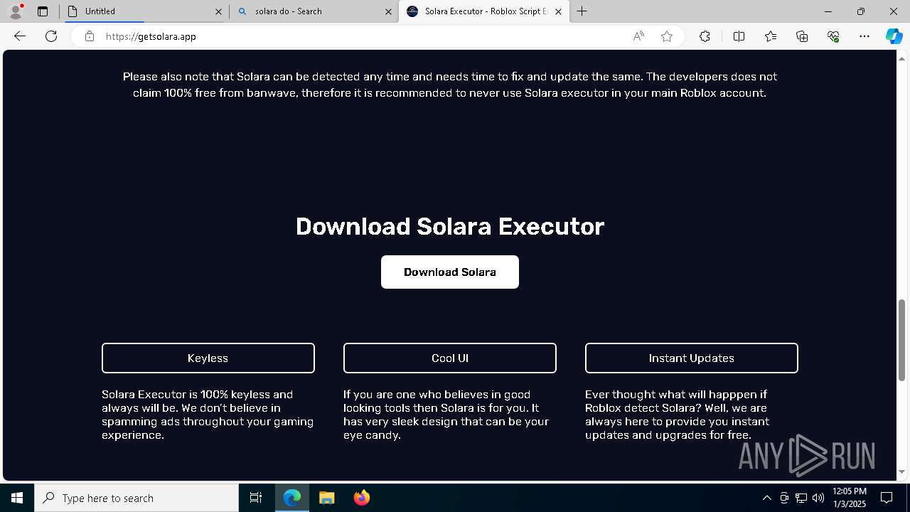Open the Read Aloud icon in the address bar
Screen dimensions: 910x512
(x=638, y=36)
